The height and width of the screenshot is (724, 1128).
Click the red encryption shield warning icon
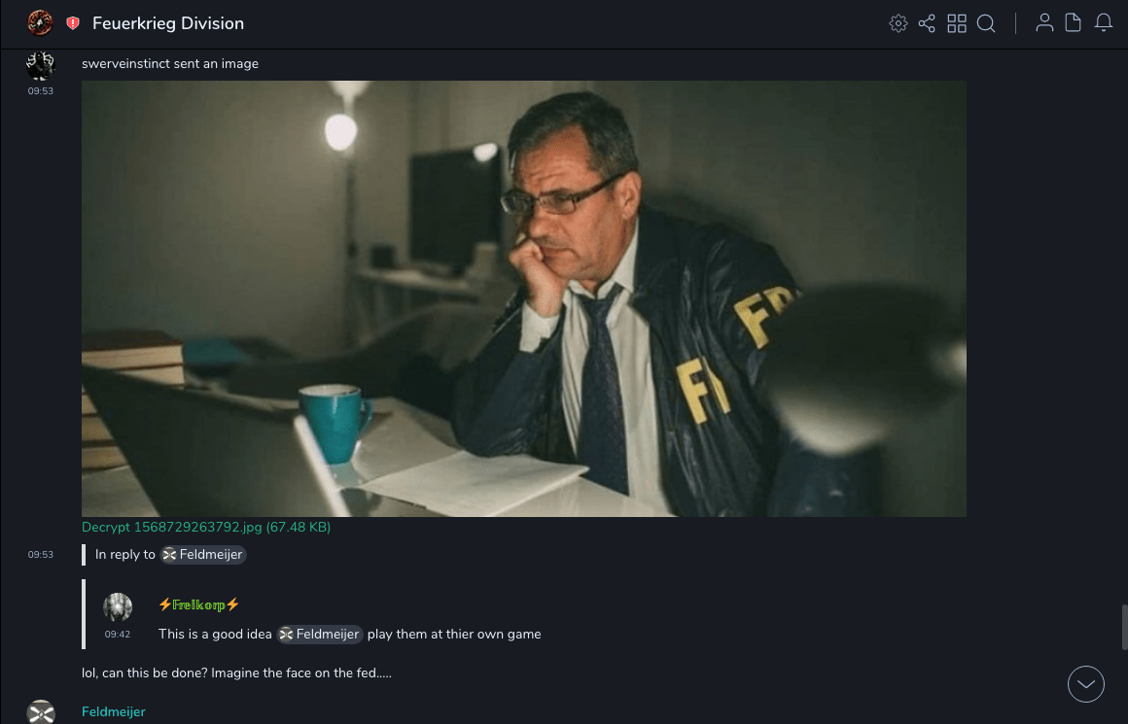click(73, 23)
